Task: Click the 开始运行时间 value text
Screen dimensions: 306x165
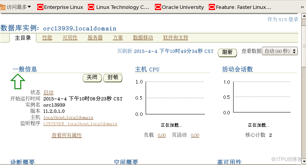Action: click(x=83, y=99)
